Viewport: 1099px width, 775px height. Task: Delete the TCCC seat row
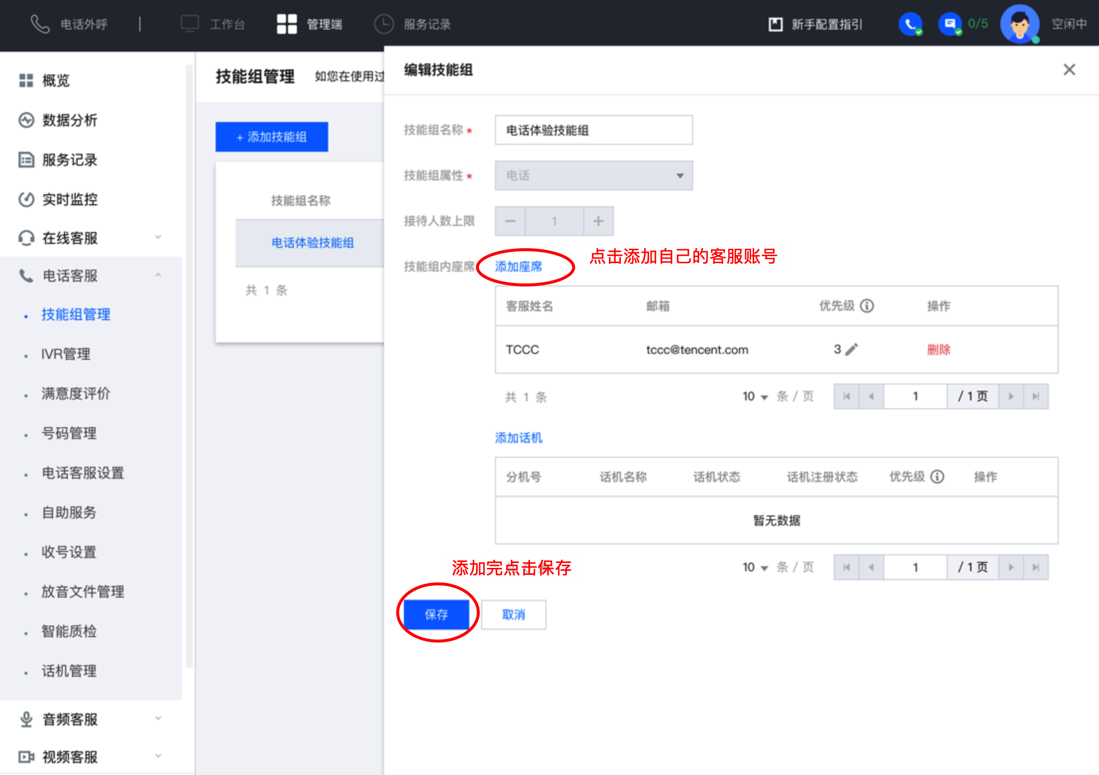tap(938, 349)
